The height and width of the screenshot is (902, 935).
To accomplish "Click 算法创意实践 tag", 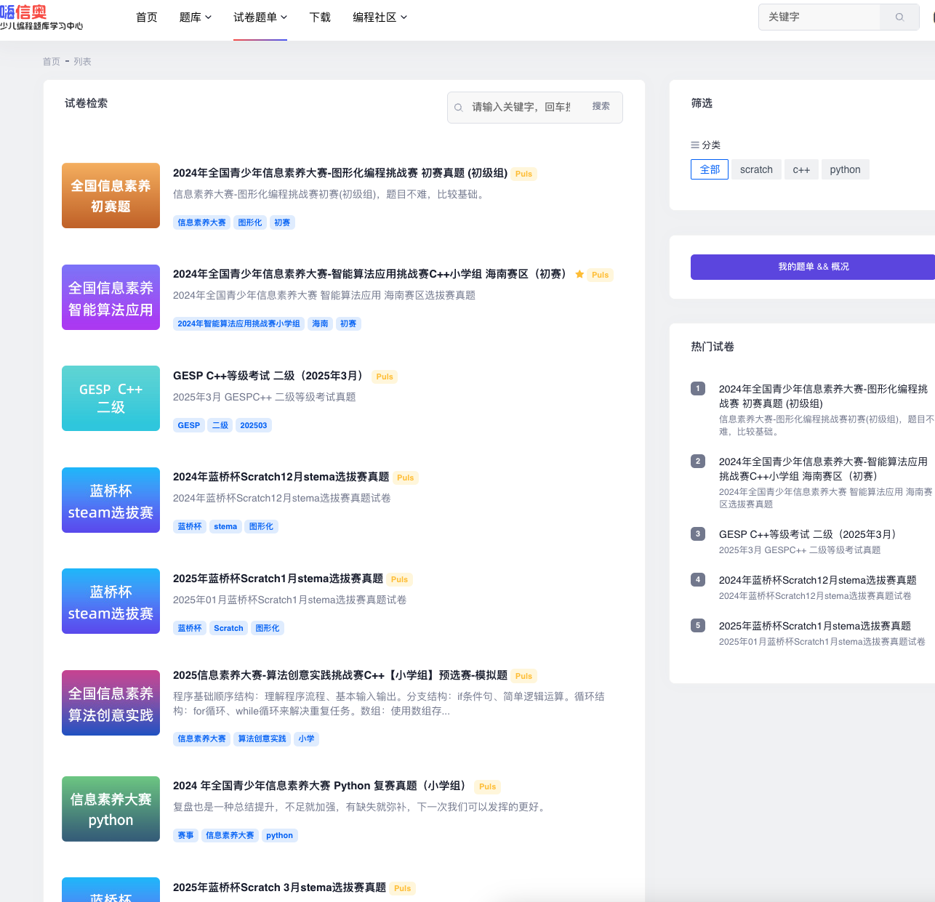I will coord(262,738).
